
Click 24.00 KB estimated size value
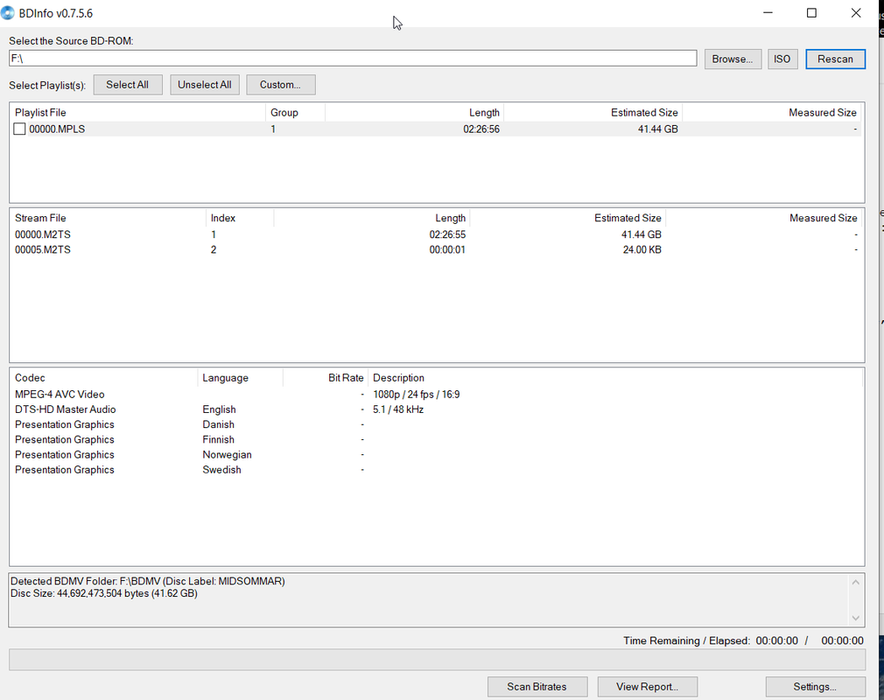[x=642, y=249]
